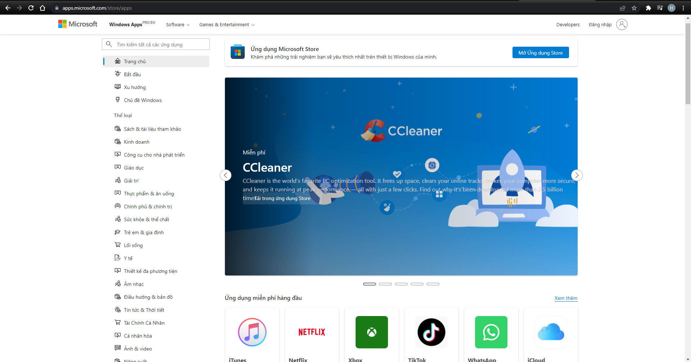Image resolution: width=691 pixels, height=362 pixels.
Task: Click Developers link in header
Action: pos(568,24)
